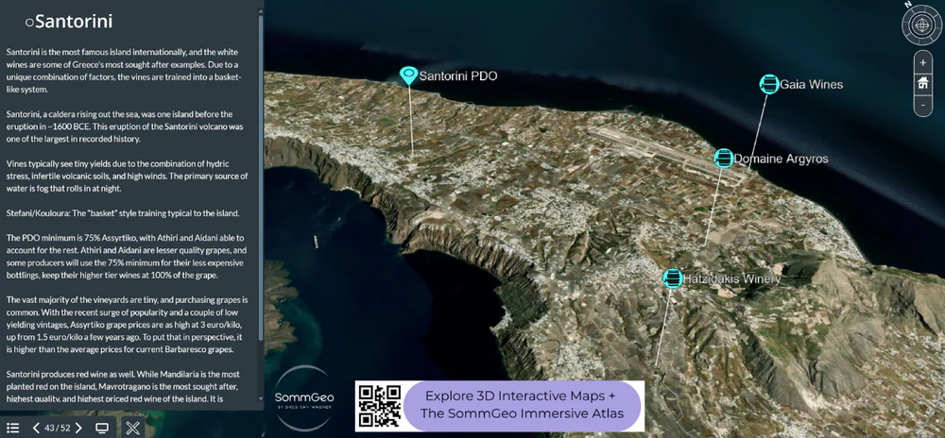Zoom in with the plus button
Image resolution: width=945 pixels, height=438 pixels.
(922, 62)
